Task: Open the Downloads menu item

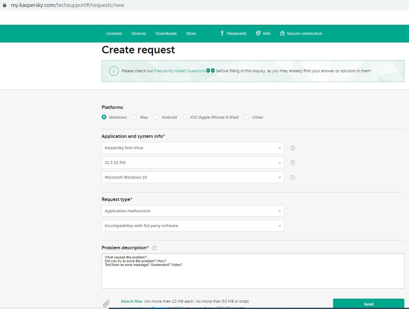Action: (166, 34)
